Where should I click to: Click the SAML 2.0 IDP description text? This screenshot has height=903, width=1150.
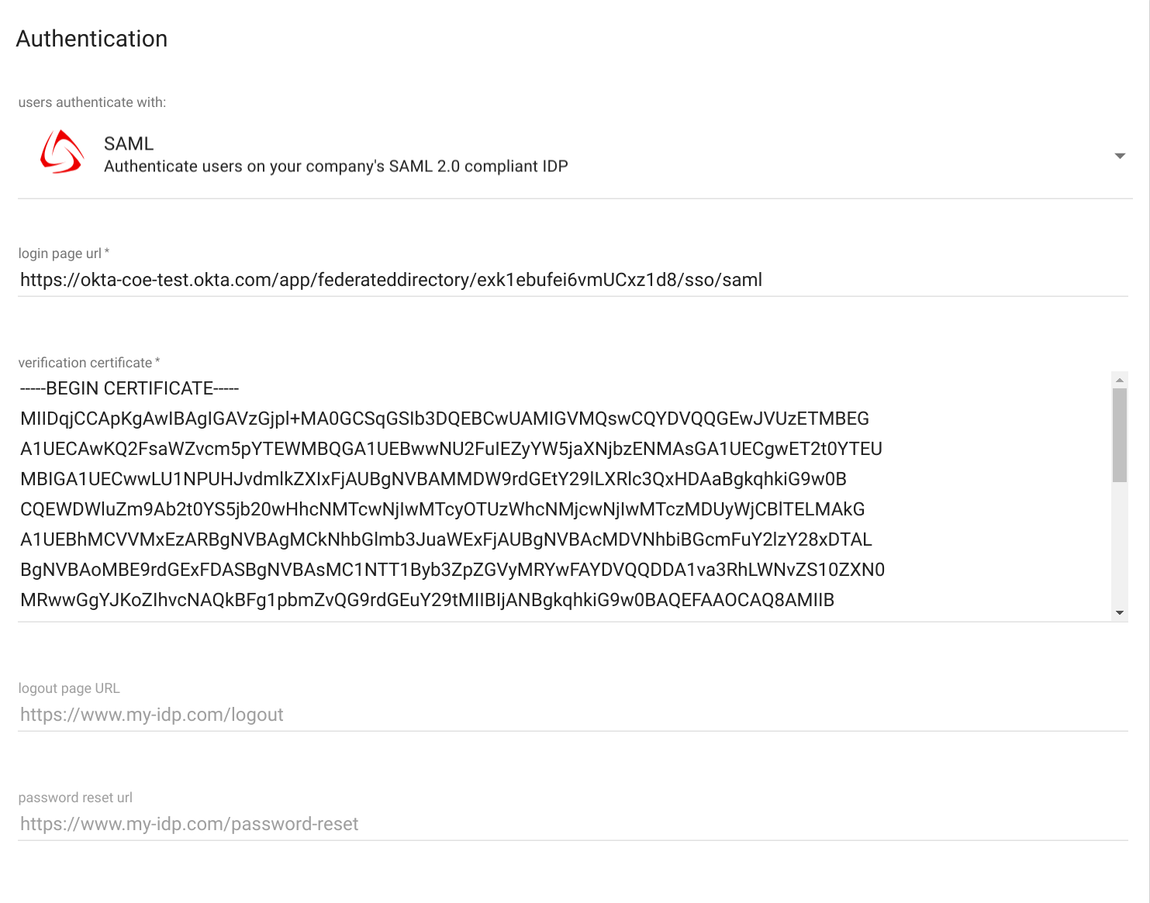point(336,165)
